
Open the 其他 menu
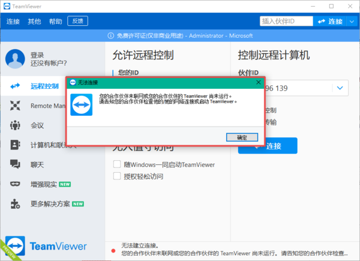click(34, 21)
